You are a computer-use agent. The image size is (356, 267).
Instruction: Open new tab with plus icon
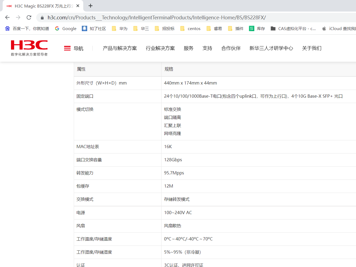pos(91,6)
